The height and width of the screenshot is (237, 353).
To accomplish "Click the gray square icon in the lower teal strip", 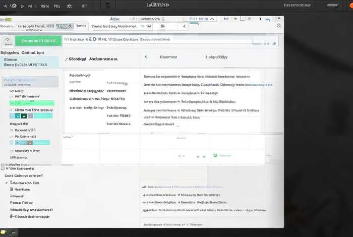I will coord(30,143).
